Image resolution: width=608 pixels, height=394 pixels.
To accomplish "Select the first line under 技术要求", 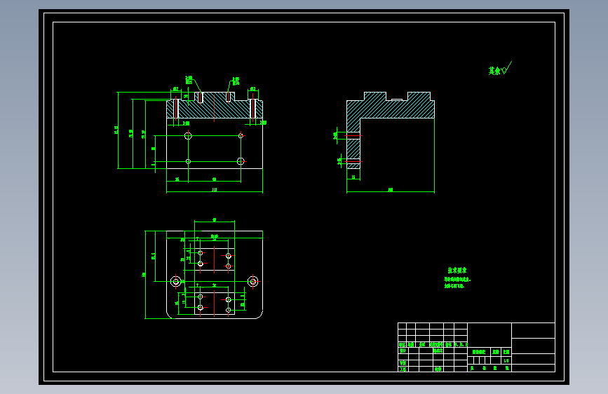I will coord(457,279).
